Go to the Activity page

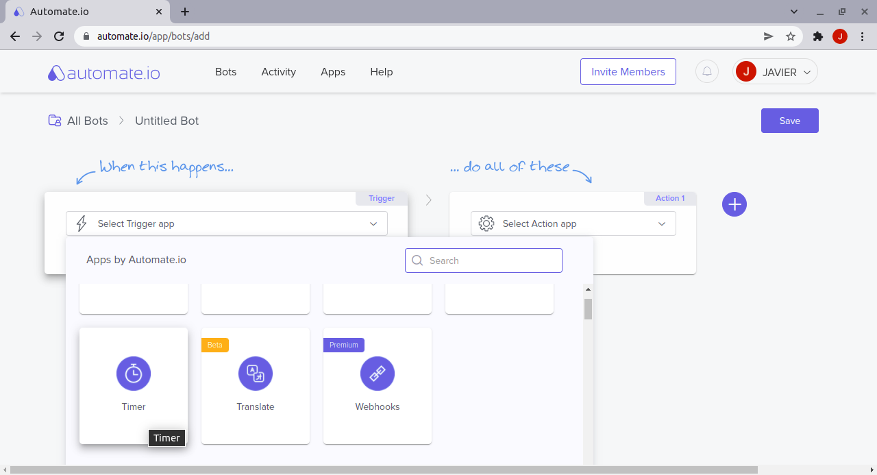click(279, 72)
